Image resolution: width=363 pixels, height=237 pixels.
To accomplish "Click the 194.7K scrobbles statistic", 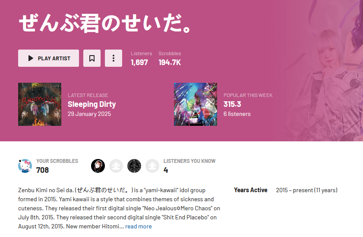I will (x=170, y=62).
